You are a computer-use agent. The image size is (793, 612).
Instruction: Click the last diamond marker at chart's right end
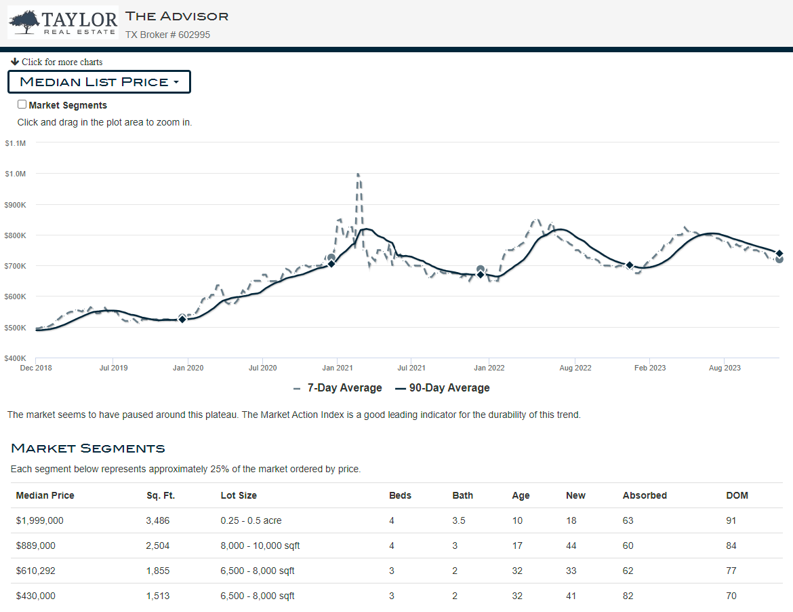(x=779, y=254)
